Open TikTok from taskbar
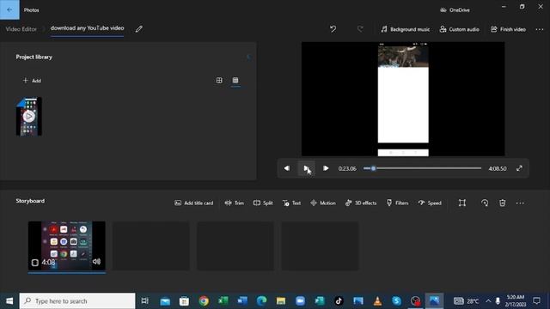The image size is (550, 309). [339, 301]
